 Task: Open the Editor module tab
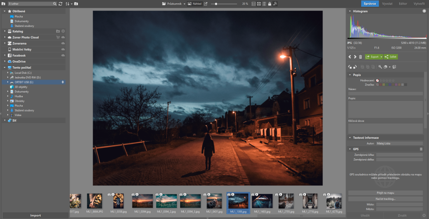click(x=403, y=4)
